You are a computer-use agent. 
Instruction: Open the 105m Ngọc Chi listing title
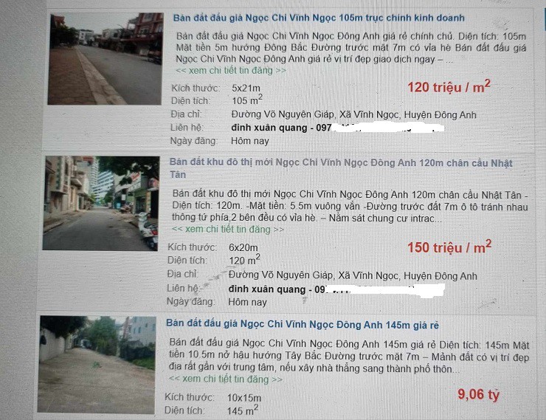319,18
